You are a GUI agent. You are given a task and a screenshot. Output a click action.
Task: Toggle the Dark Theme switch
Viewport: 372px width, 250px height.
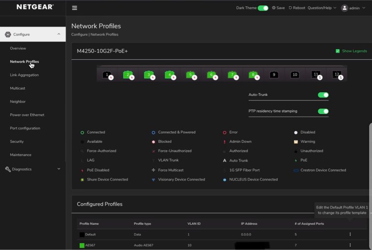click(x=263, y=8)
